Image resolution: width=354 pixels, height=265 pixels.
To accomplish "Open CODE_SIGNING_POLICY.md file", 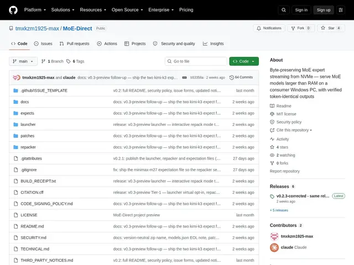I will [x=46, y=204].
